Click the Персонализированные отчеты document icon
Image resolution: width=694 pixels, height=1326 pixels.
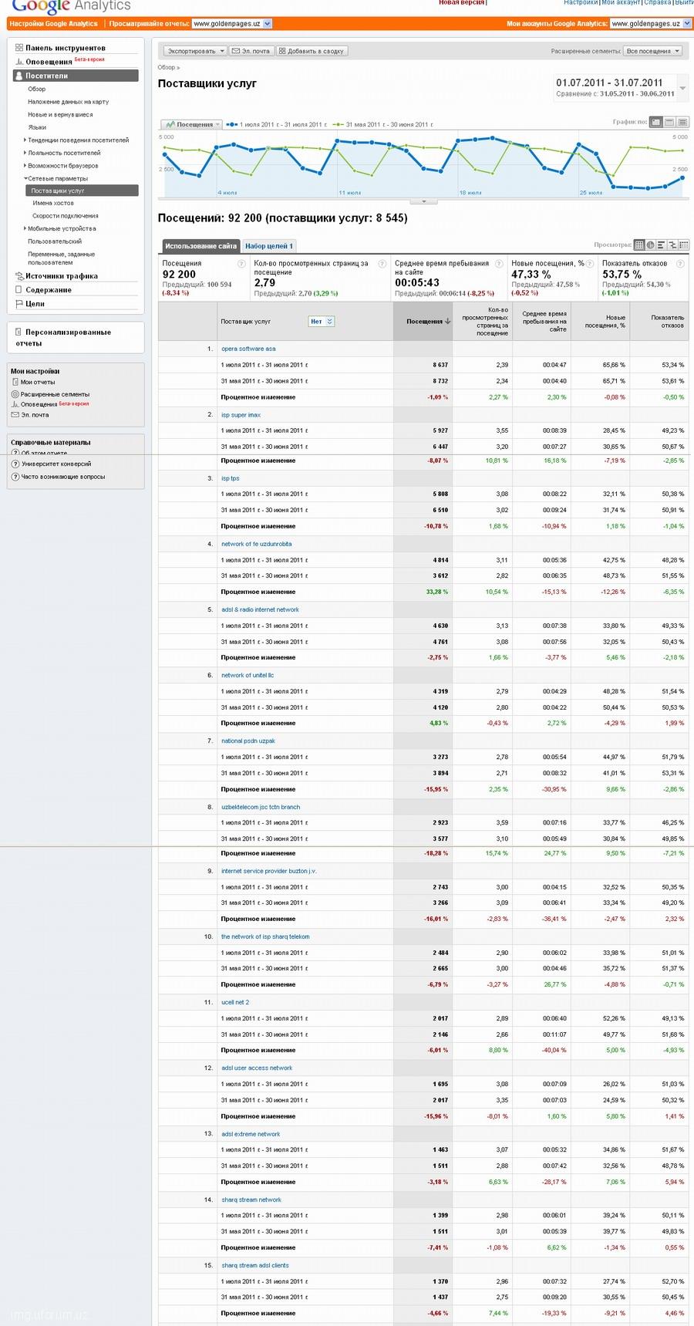pos(19,332)
